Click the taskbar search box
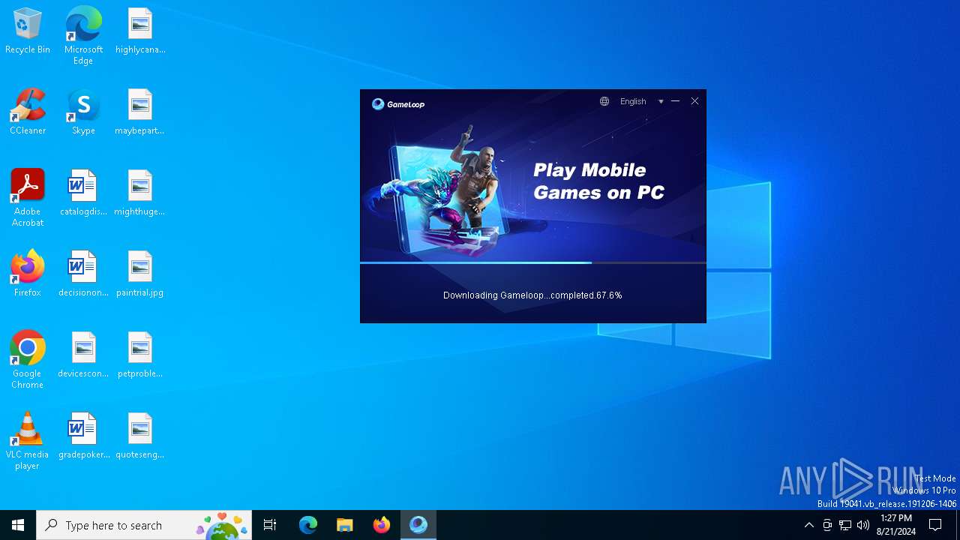960x540 pixels. [x=144, y=525]
